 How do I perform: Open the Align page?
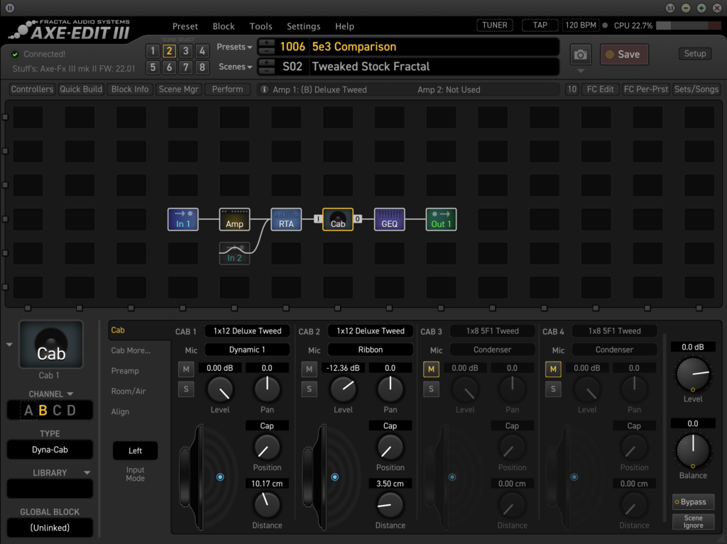click(x=120, y=411)
